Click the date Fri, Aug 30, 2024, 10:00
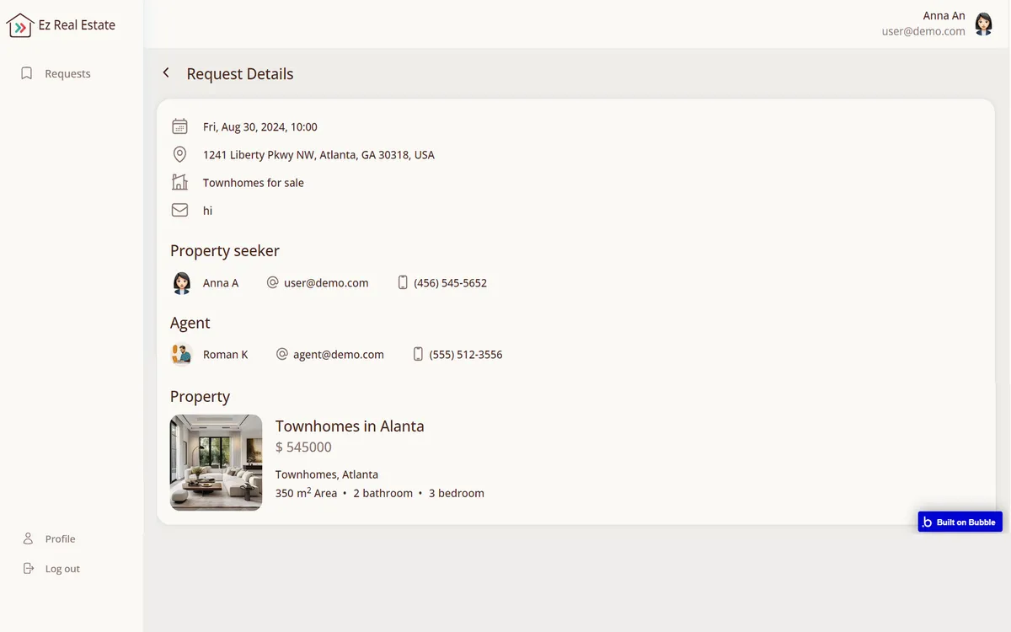1011x632 pixels. (260, 127)
